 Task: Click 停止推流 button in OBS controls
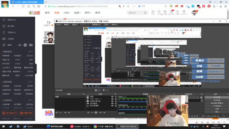(217, 97)
